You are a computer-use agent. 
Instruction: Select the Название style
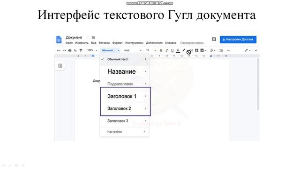(x=124, y=71)
